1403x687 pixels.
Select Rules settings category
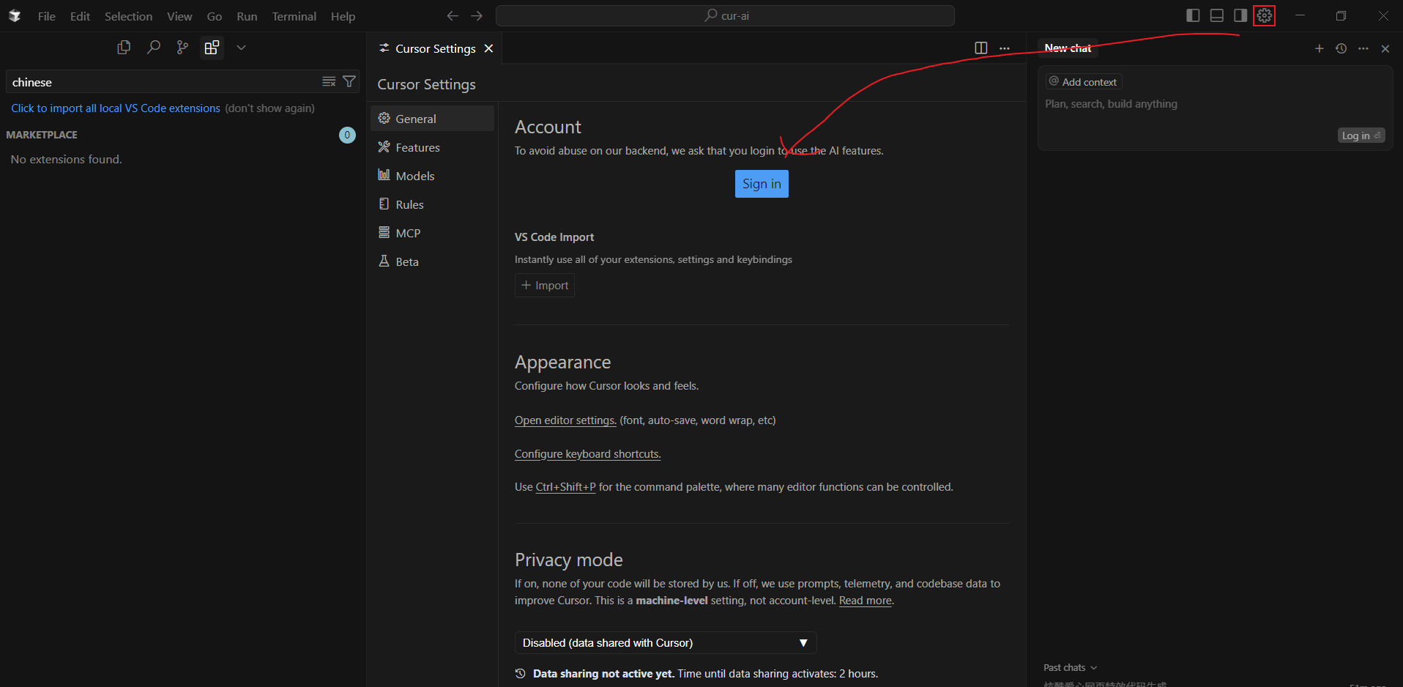click(x=432, y=204)
